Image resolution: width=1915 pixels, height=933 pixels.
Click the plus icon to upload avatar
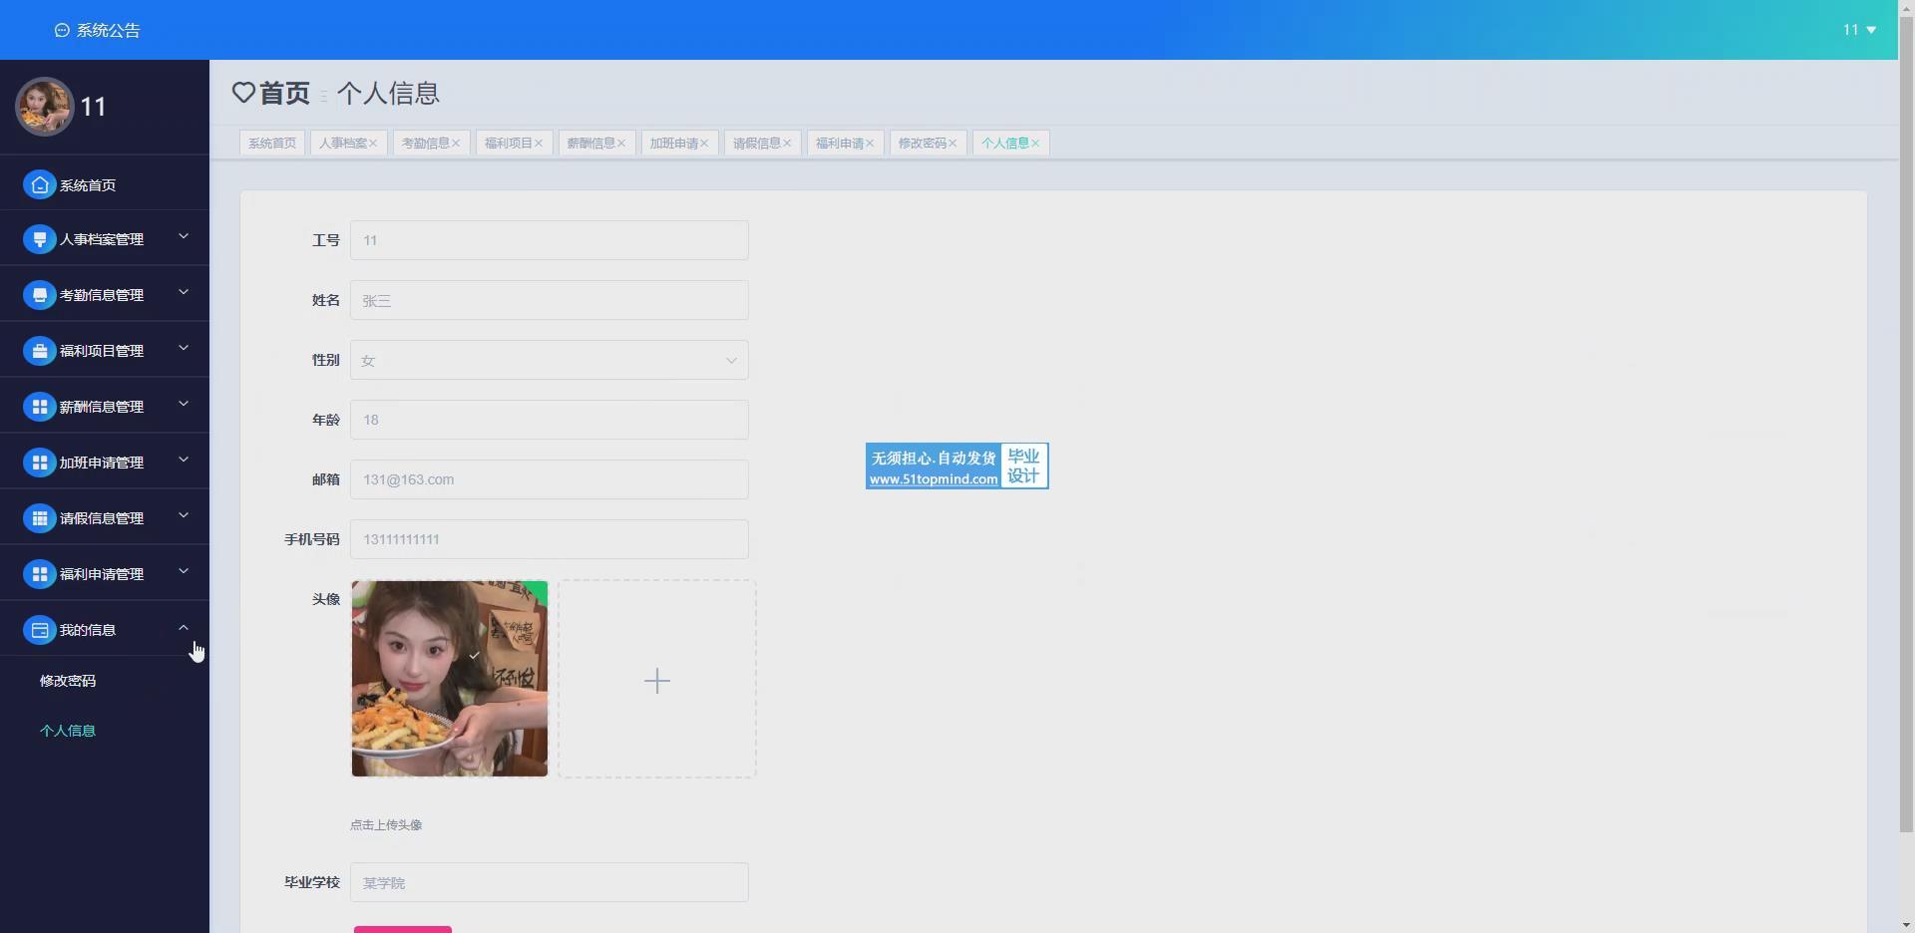click(657, 681)
